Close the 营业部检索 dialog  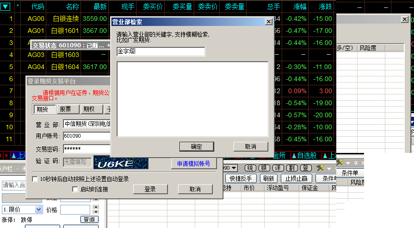[x=268, y=22]
